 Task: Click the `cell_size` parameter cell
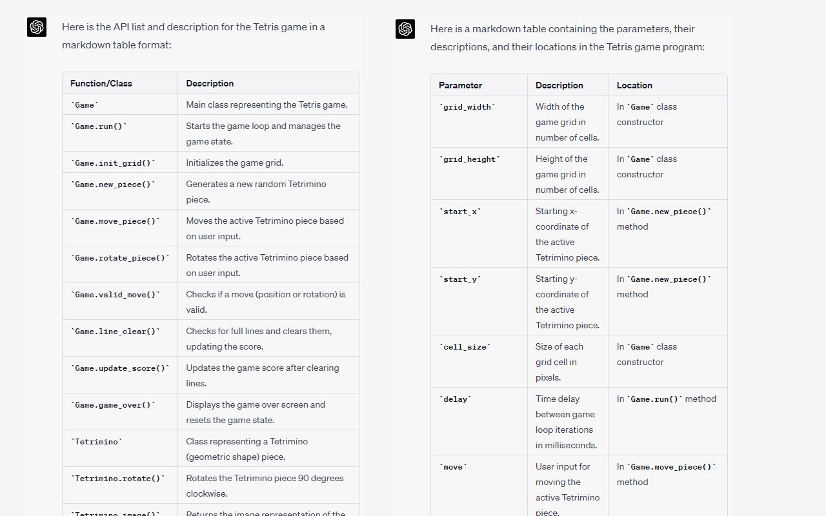(465, 346)
